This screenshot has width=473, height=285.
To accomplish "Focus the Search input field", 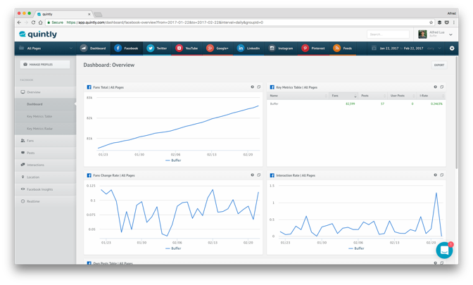I will [x=388, y=34].
